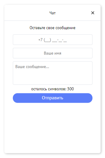
Task: Click the Оставьте свое сообщение heading
Action: click(x=52, y=28)
